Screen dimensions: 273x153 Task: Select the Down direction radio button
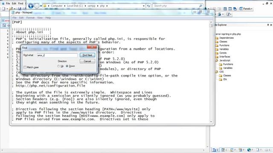67,66
